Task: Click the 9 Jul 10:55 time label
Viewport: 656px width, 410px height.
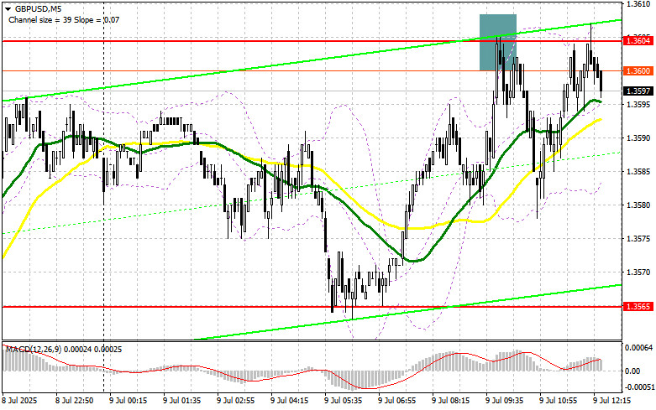Action: pos(558,401)
